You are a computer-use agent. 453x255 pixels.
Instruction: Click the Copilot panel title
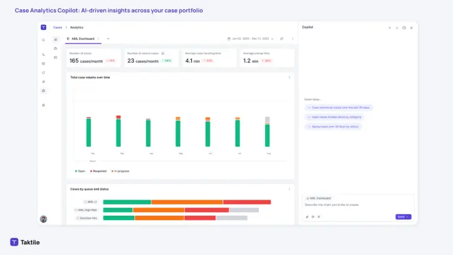pyautogui.click(x=307, y=27)
